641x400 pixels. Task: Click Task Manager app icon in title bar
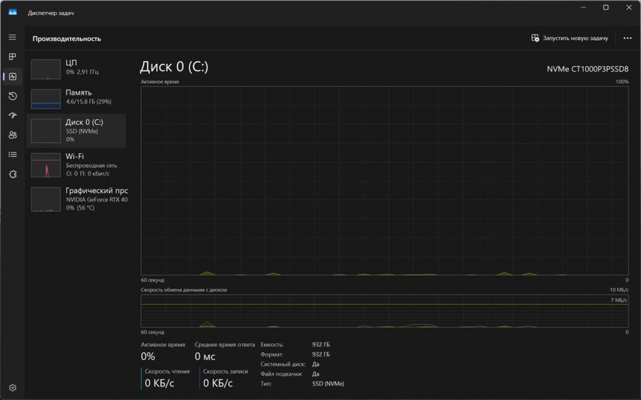point(13,12)
